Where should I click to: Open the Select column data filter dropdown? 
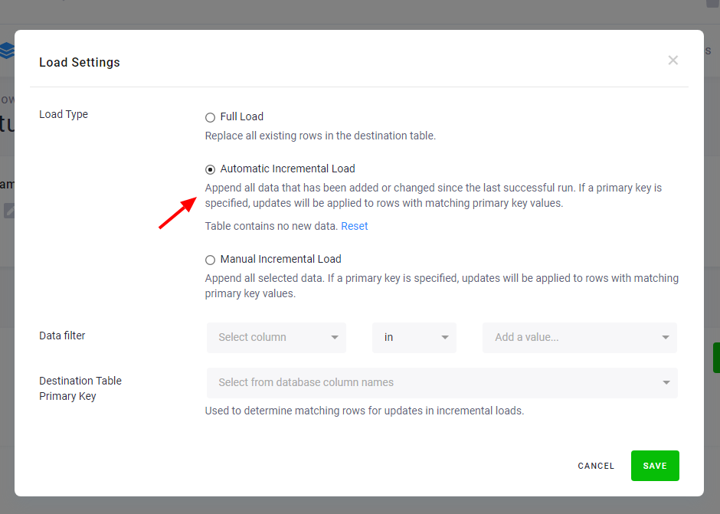click(277, 338)
